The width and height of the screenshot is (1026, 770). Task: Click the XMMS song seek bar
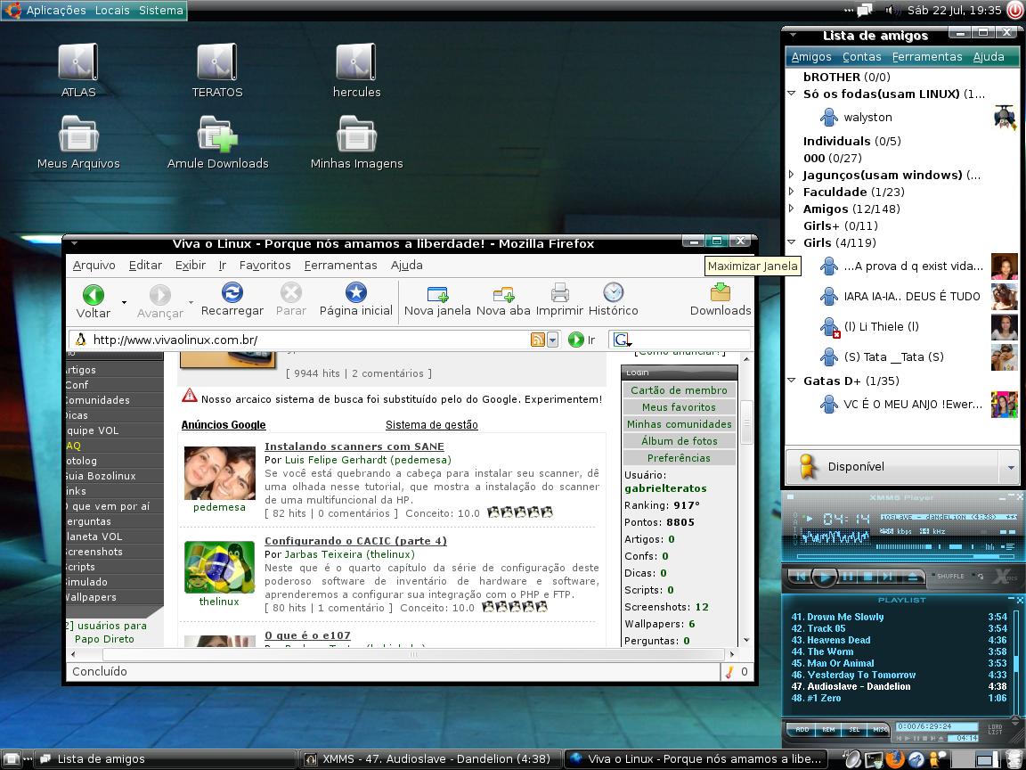[906, 556]
